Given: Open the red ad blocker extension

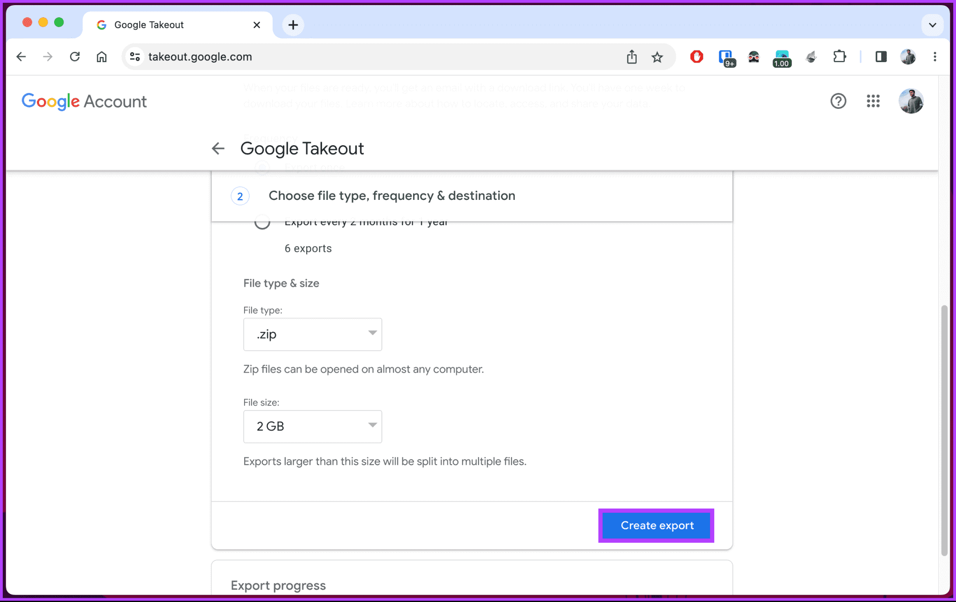Looking at the screenshot, I should point(696,57).
